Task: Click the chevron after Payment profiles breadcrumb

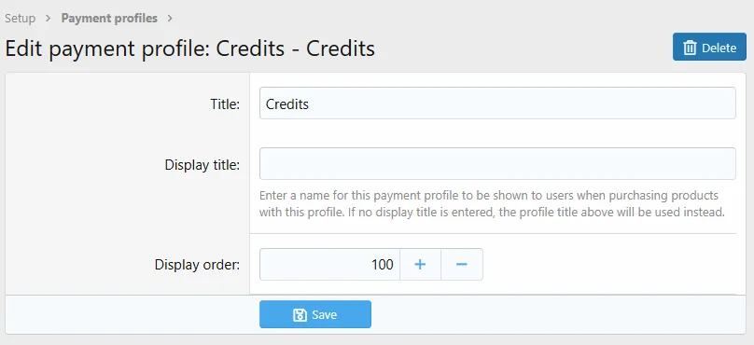Action: 170,19
